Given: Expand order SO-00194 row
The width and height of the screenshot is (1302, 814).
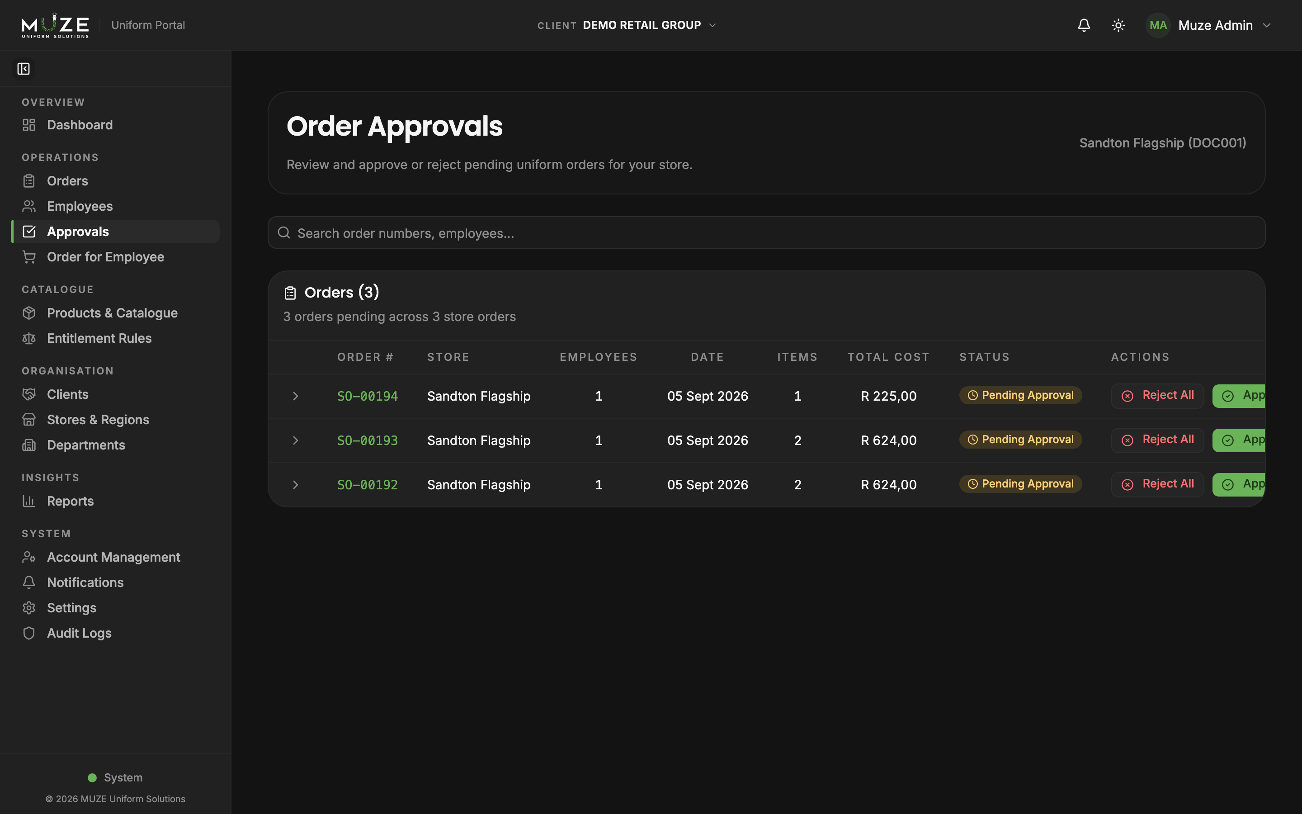Looking at the screenshot, I should [x=295, y=396].
